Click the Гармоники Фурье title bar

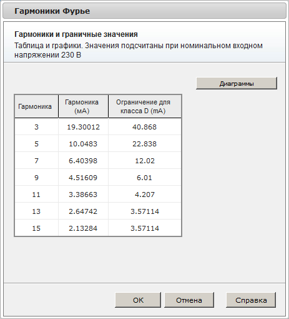point(144,11)
